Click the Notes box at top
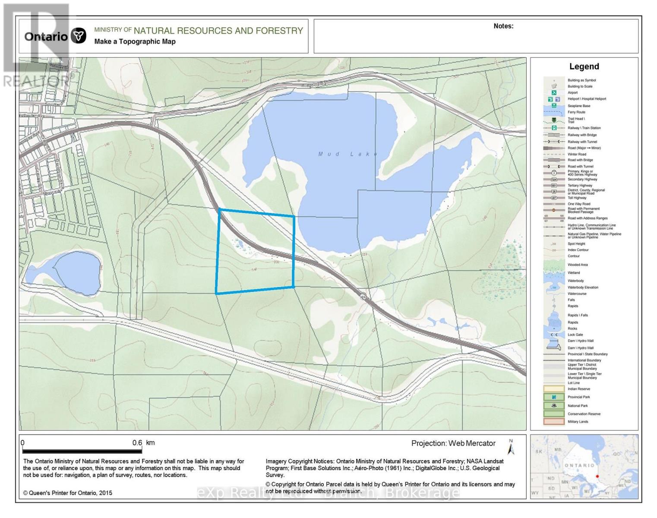The height and width of the screenshot is (518, 657). click(x=476, y=36)
